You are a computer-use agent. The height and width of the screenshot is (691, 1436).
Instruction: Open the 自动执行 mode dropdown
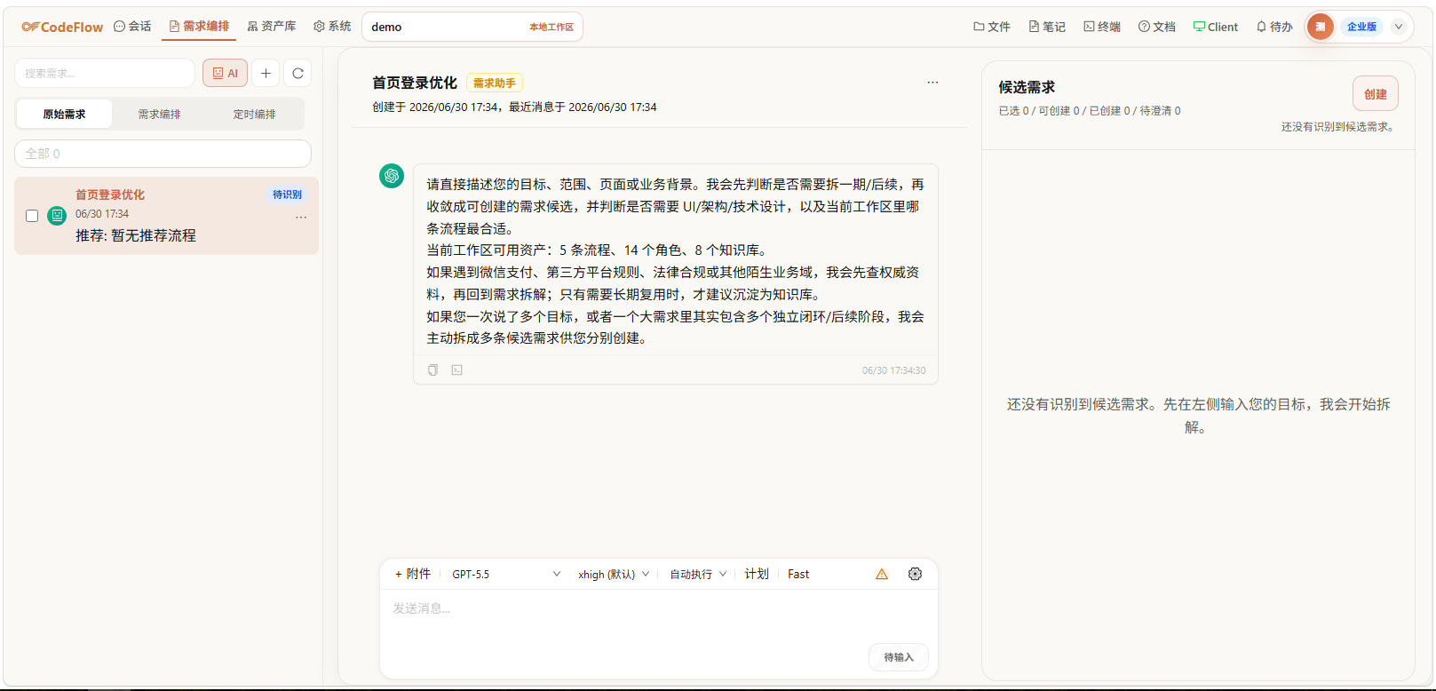(698, 574)
